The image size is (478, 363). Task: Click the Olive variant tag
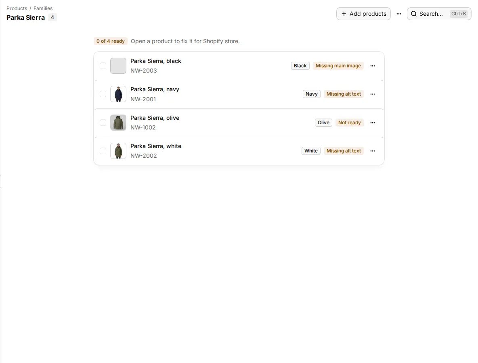[x=323, y=123]
